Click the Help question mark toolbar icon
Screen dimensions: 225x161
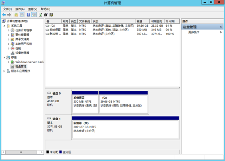click(28, 15)
